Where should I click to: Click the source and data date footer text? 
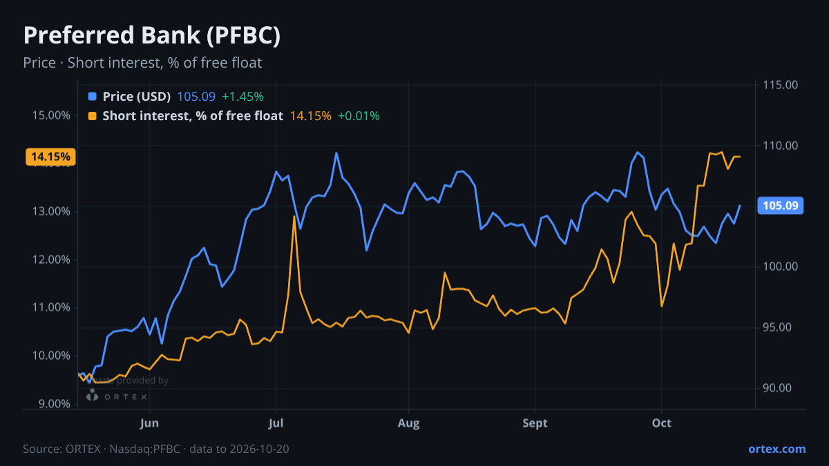(x=156, y=449)
